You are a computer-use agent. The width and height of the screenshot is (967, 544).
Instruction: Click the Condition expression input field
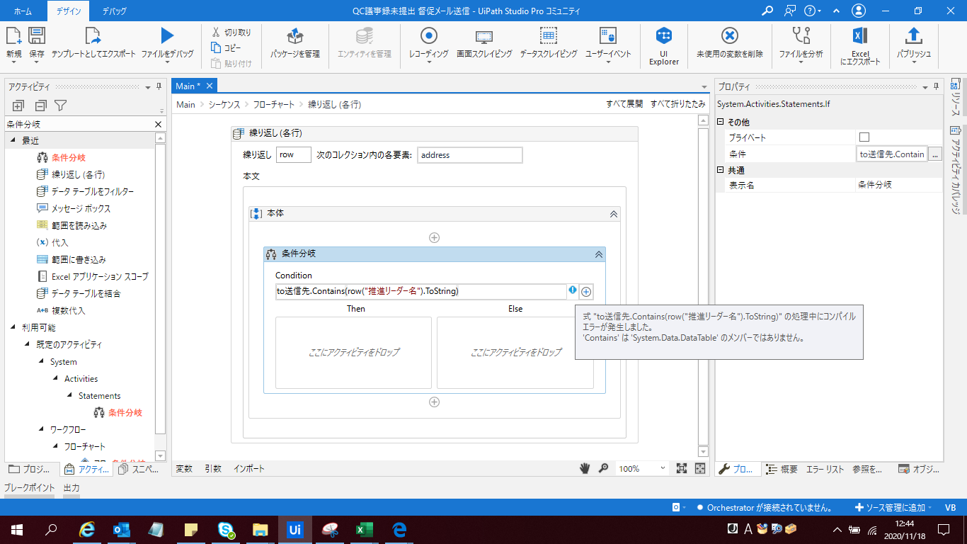pos(421,291)
